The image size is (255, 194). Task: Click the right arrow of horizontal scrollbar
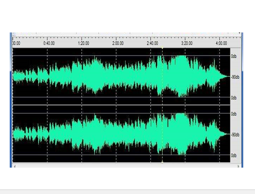238,166
